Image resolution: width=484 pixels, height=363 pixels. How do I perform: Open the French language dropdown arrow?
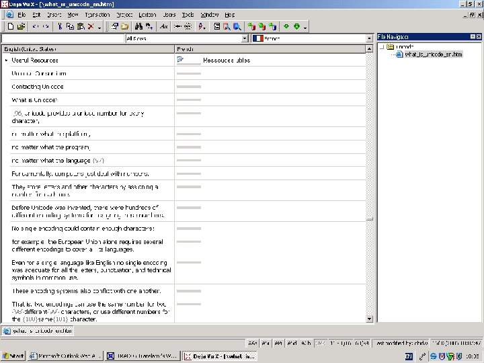(369, 38)
